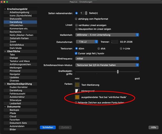
Task: Open the Schreibmaschinen-Modus dropdown
Action: [107, 65]
